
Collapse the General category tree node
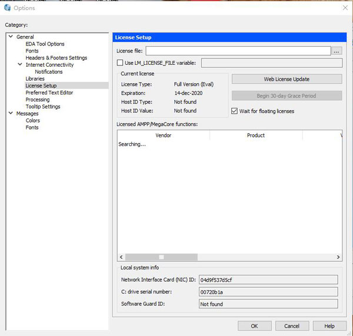click(x=11, y=37)
